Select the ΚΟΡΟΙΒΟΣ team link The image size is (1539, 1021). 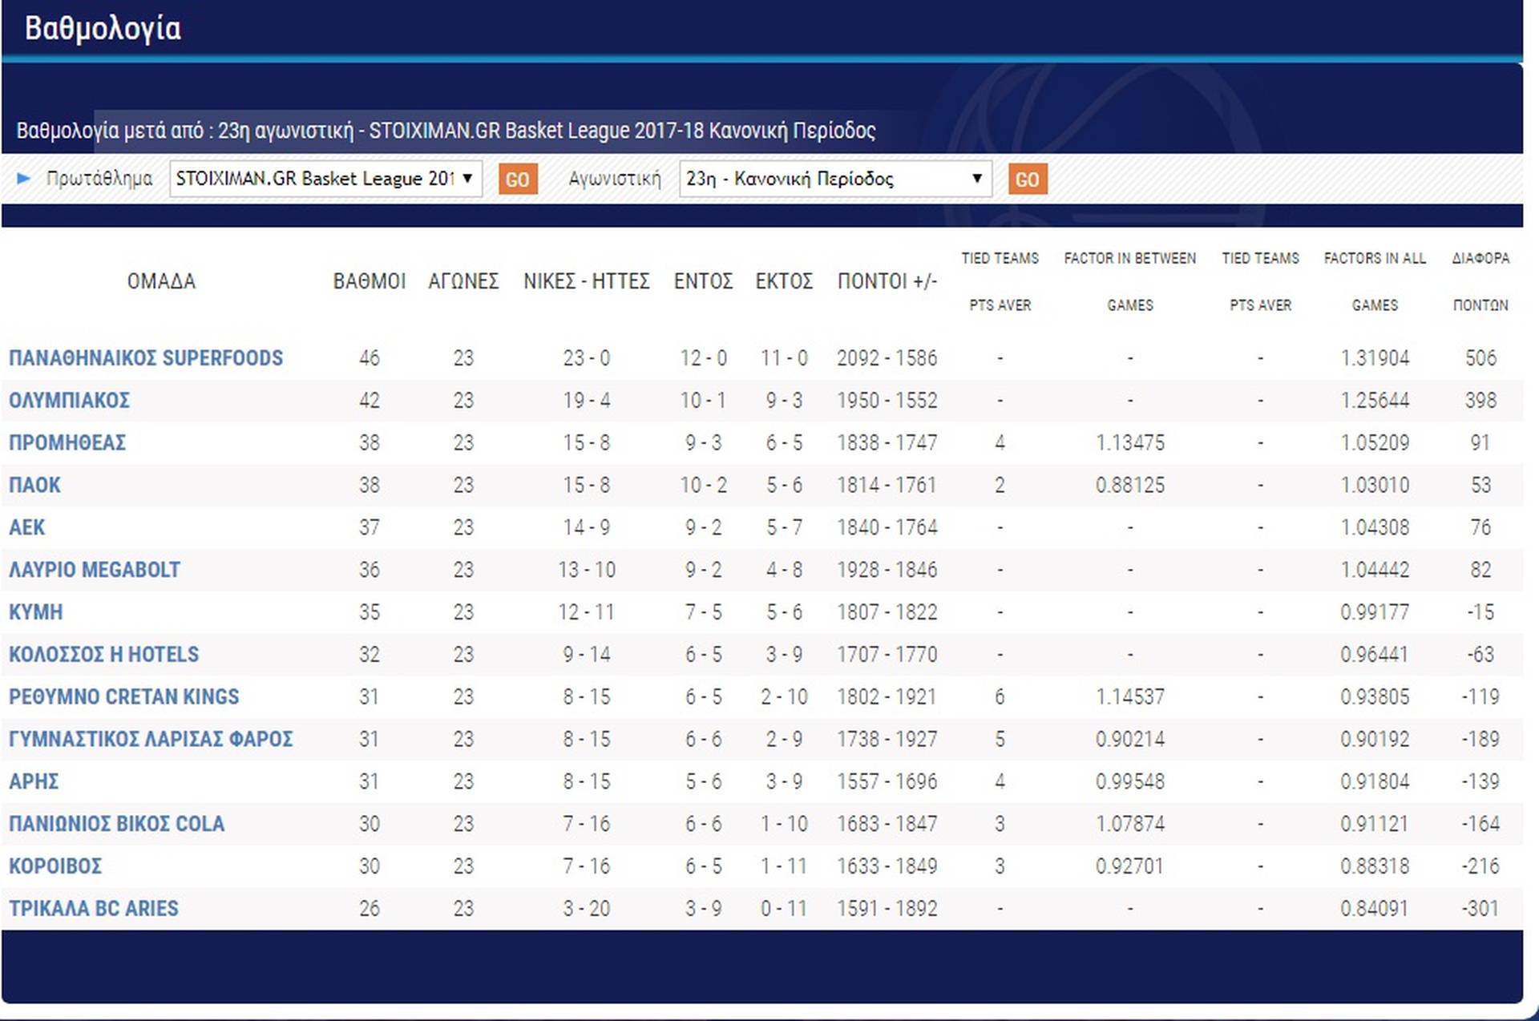coord(55,866)
